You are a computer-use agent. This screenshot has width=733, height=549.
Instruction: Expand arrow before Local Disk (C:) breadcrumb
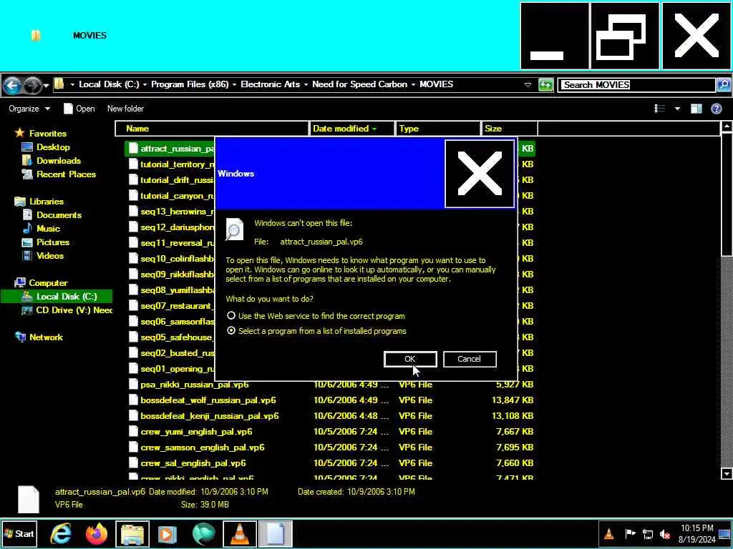(72, 84)
